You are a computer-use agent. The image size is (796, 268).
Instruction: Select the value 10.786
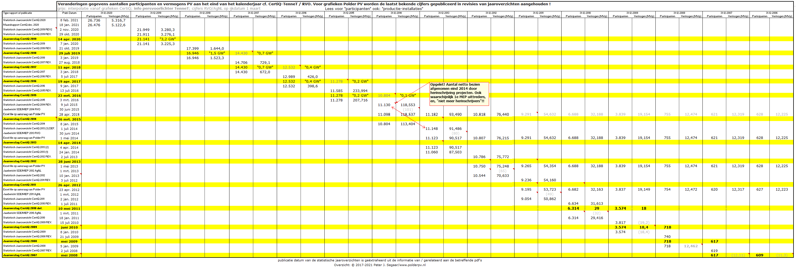coord(479,157)
